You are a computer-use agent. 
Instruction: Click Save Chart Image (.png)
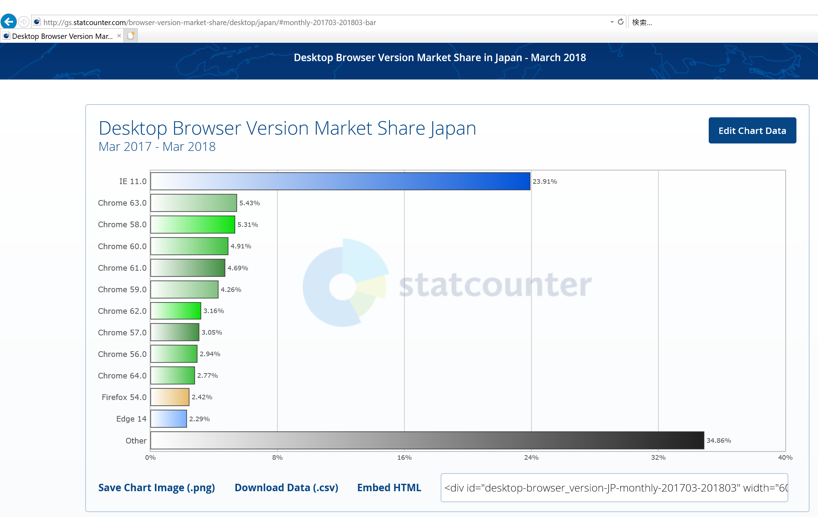click(x=157, y=487)
